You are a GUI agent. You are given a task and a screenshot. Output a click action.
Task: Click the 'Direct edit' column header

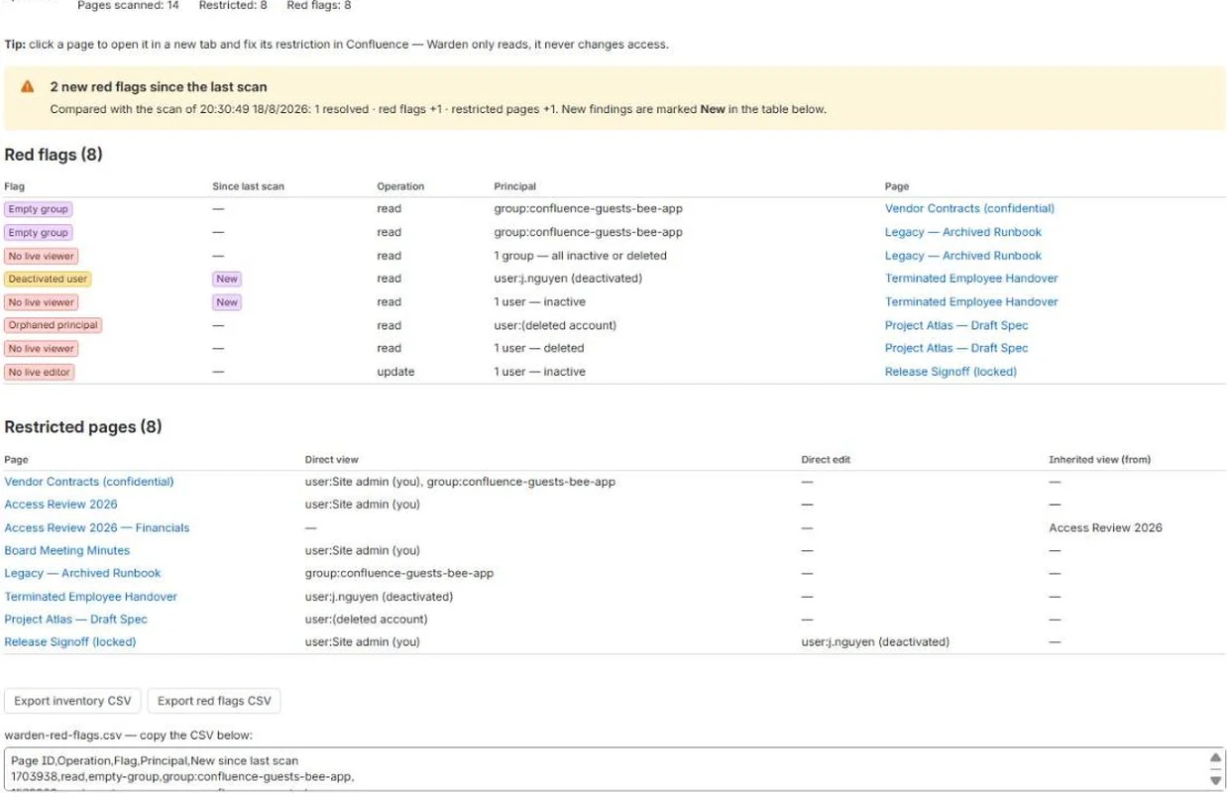(826, 460)
